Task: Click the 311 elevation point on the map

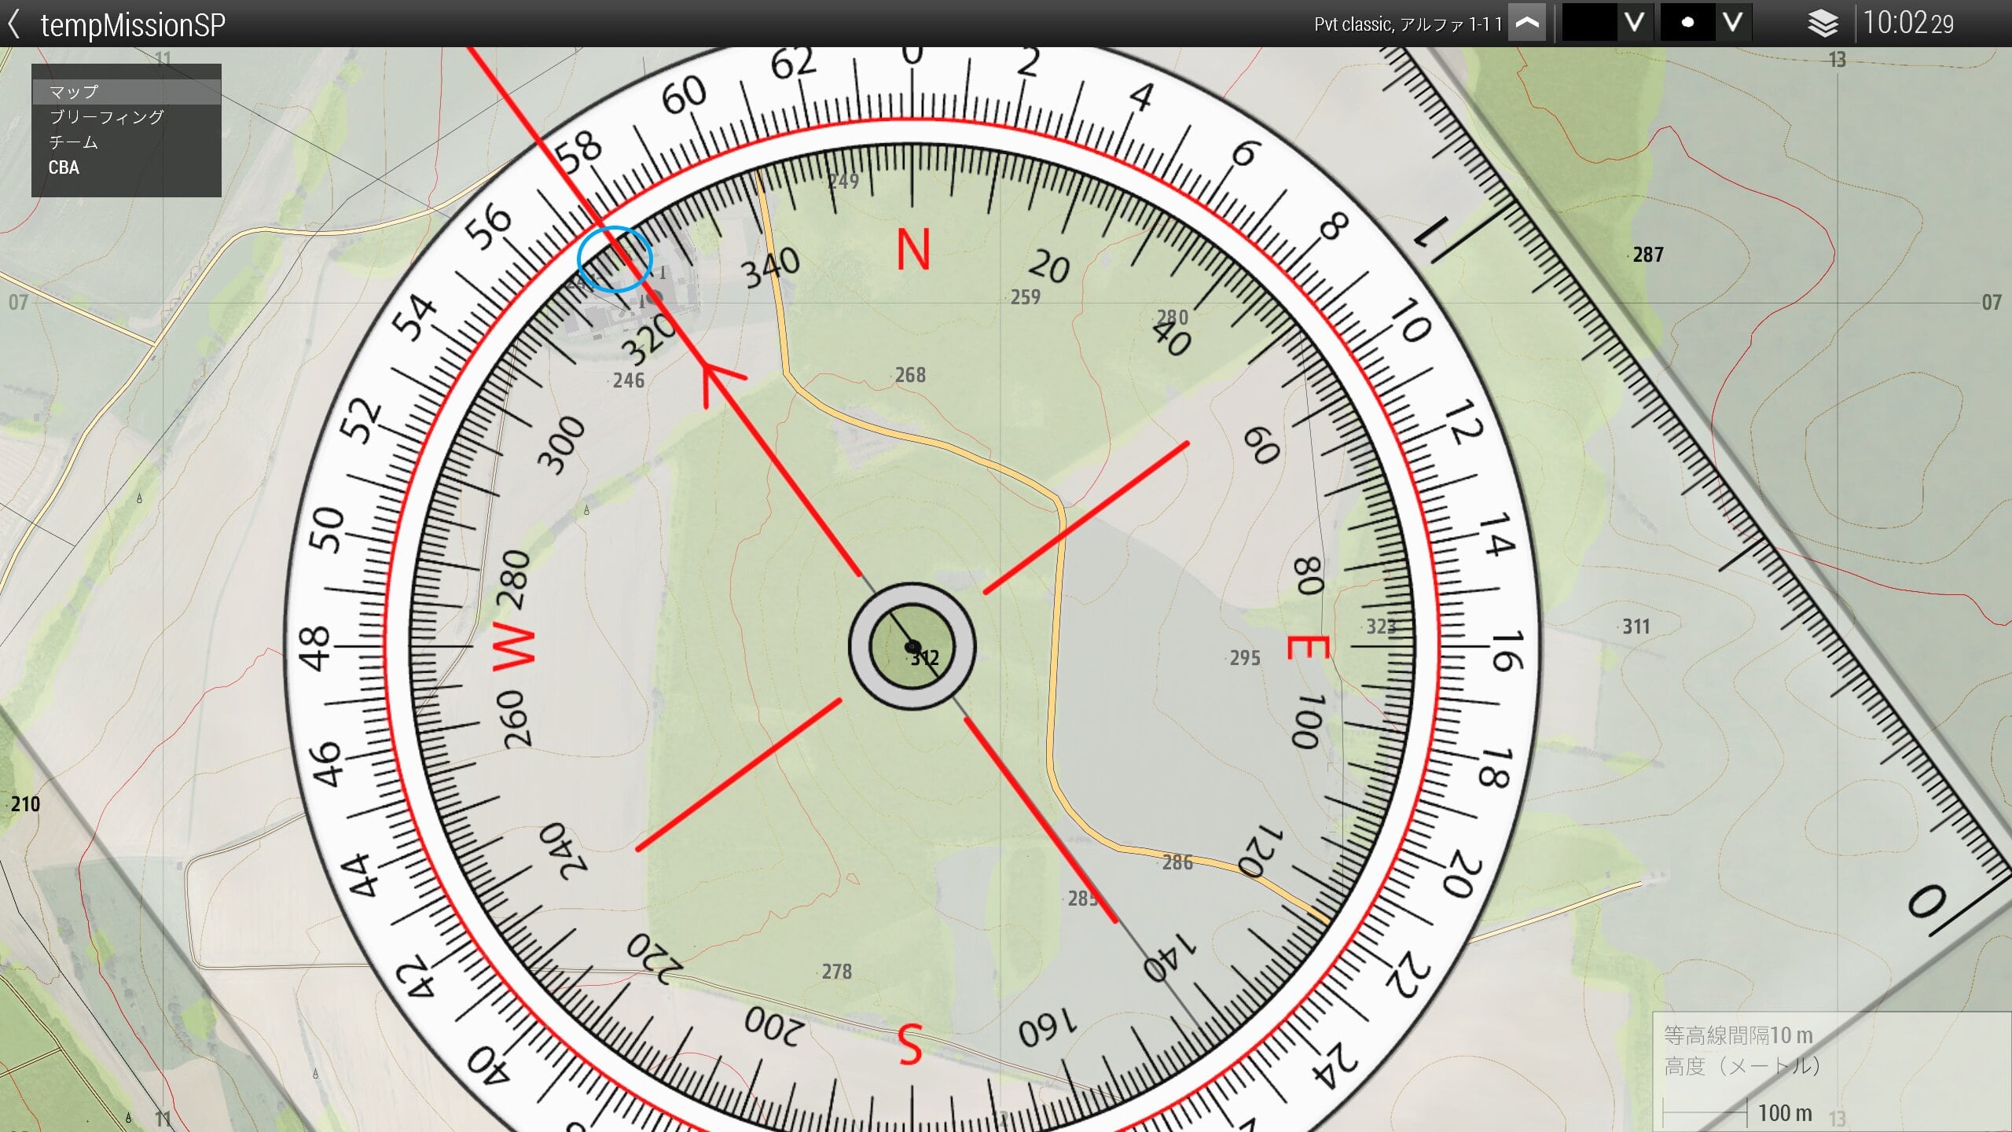Action: pos(1635,627)
